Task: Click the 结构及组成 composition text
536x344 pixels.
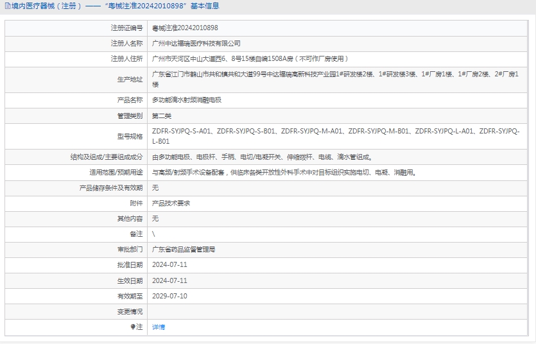Action: coord(262,157)
